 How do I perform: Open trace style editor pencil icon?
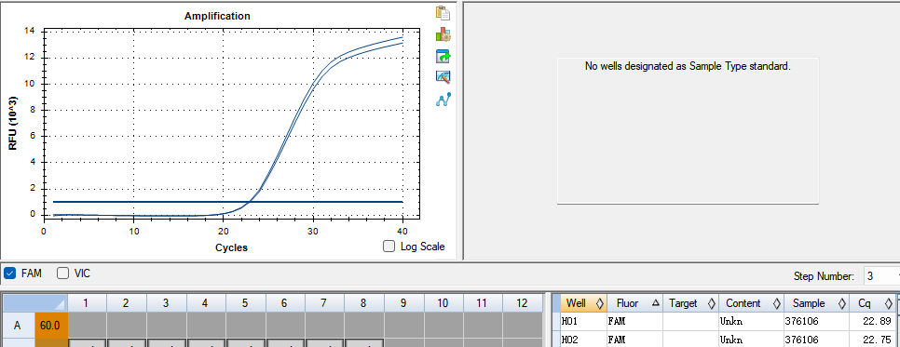[x=443, y=77]
